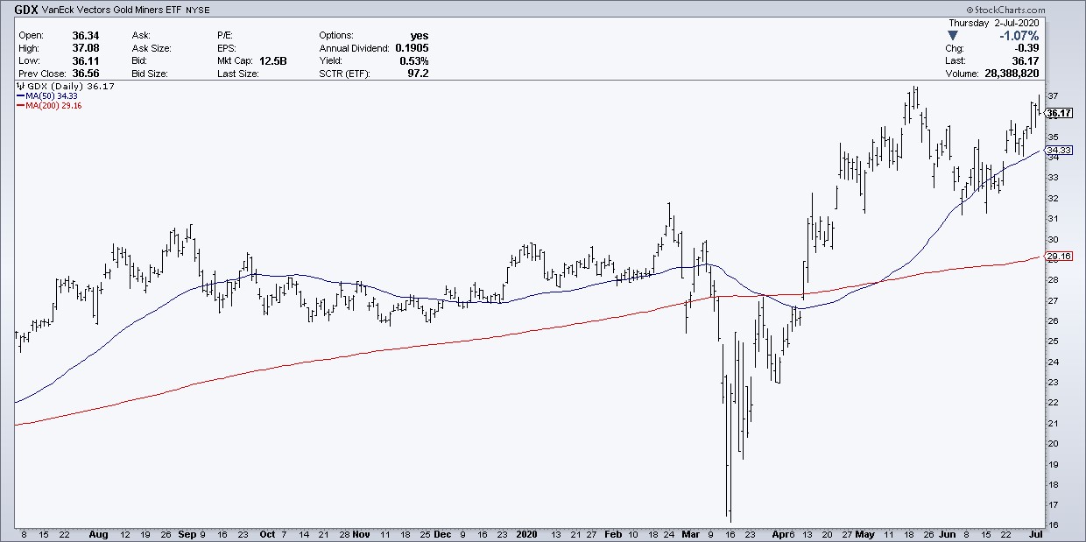
Task: Click the Oct label on the date axis
Action: [267, 533]
